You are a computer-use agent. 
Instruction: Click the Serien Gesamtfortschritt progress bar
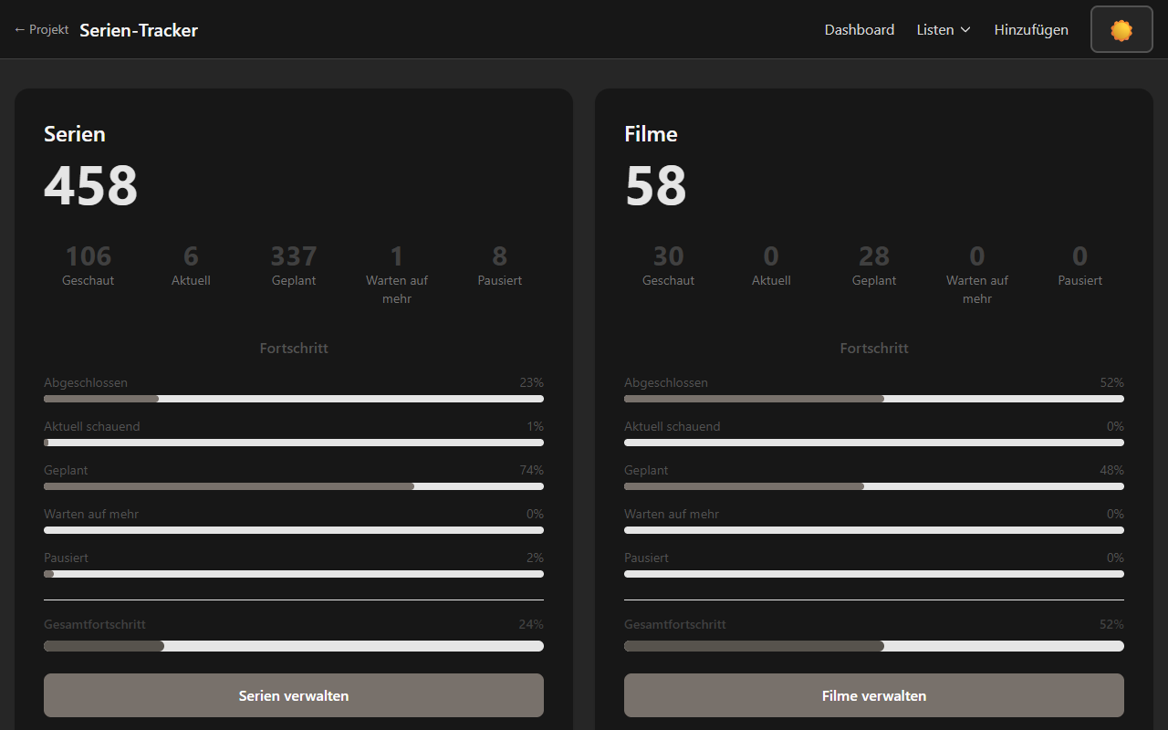click(x=294, y=646)
